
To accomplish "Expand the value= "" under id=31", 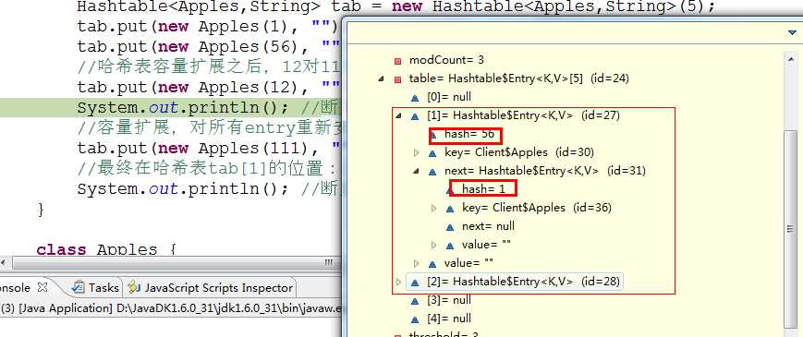I will 434,245.
